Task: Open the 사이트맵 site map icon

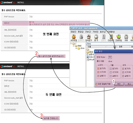Action: 74,38
